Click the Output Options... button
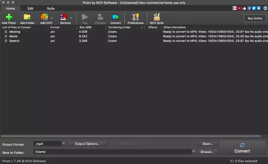This screenshot has width=268, height=164. (88, 144)
